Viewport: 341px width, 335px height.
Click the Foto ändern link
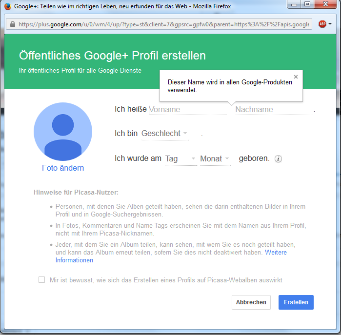[x=63, y=168]
